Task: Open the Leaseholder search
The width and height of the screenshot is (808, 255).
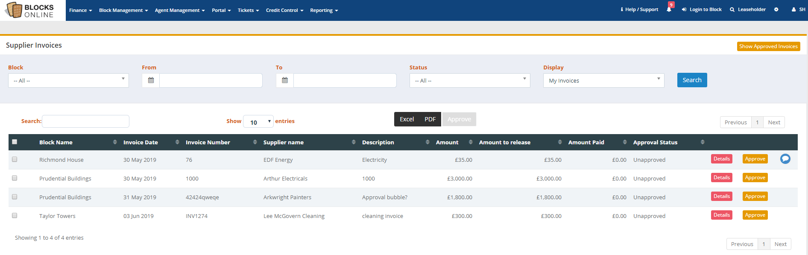Action: (748, 9)
